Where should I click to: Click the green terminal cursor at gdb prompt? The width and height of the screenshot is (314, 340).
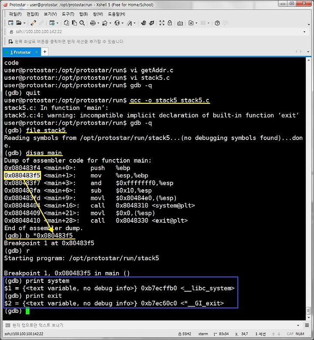point(27,311)
